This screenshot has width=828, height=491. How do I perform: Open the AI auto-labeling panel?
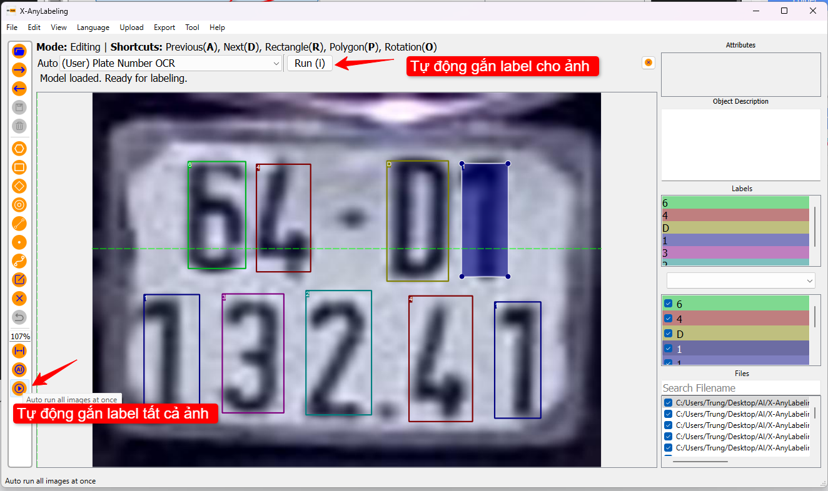(x=19, y=369)
